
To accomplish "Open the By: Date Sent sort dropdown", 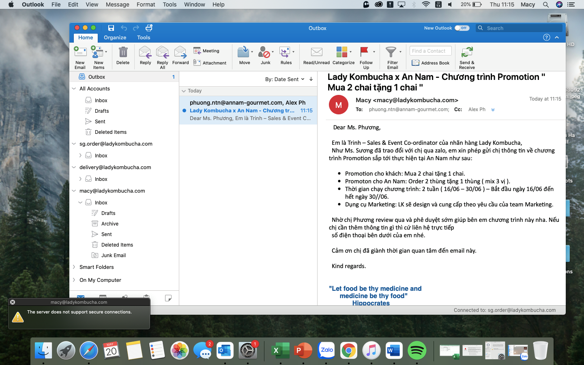I will [285, 79].
